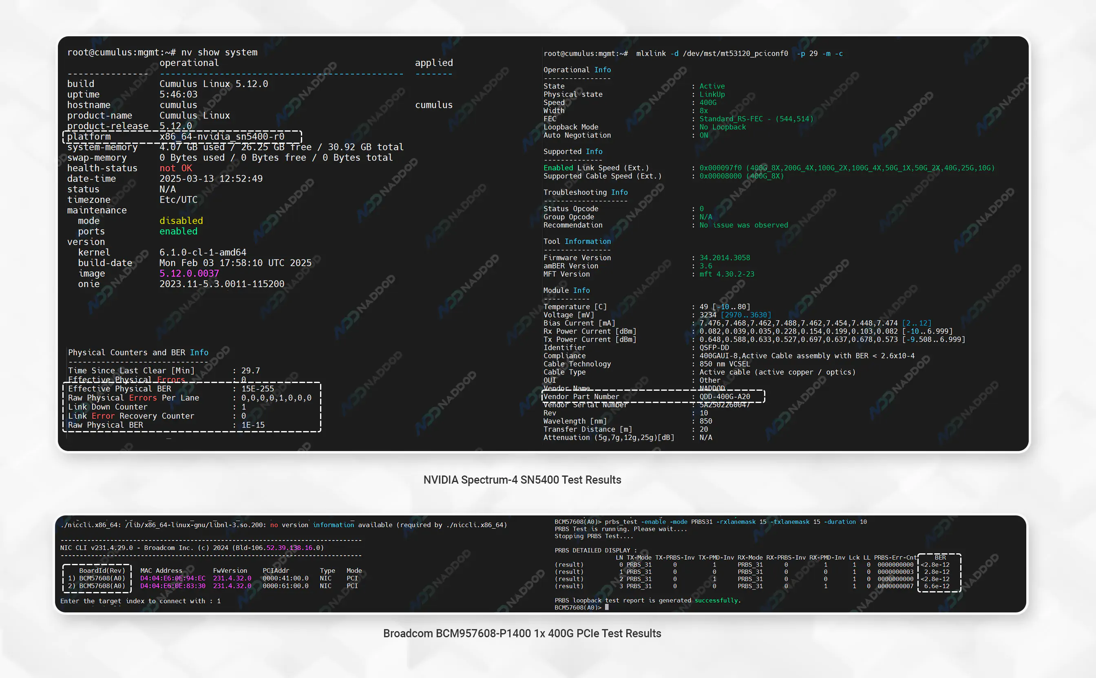This screenshot has height=678, width=1096.
Task: Select MAC address 'D4:04:E6:0E:94:EC'
Action: (173, 578)
